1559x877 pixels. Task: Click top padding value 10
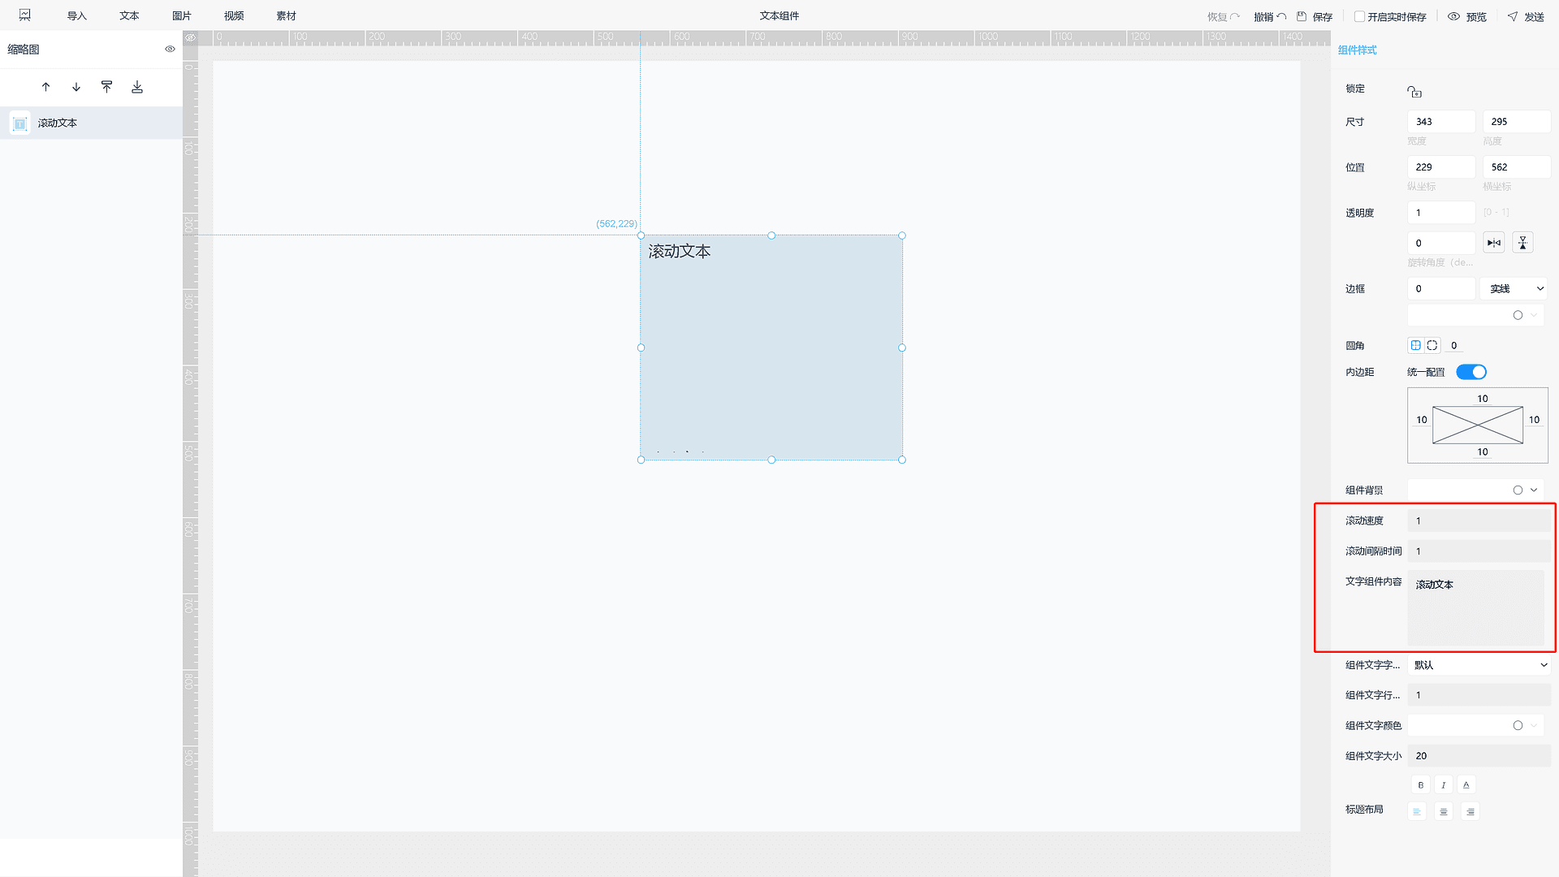coord(1483,399)
